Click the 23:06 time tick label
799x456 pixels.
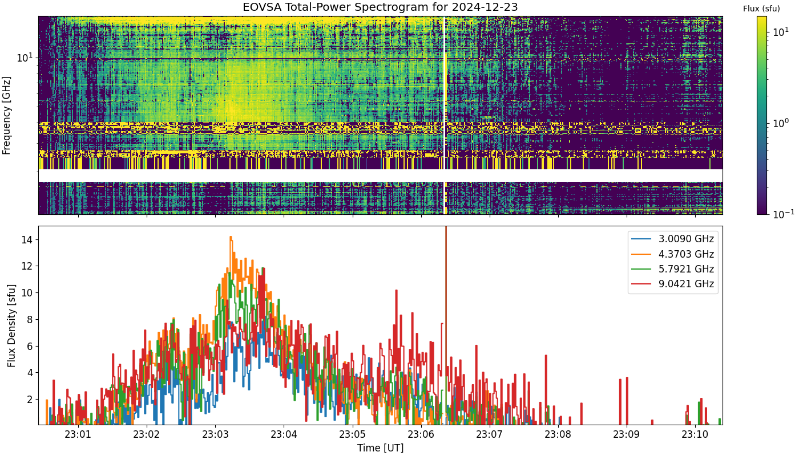(421, 435)
